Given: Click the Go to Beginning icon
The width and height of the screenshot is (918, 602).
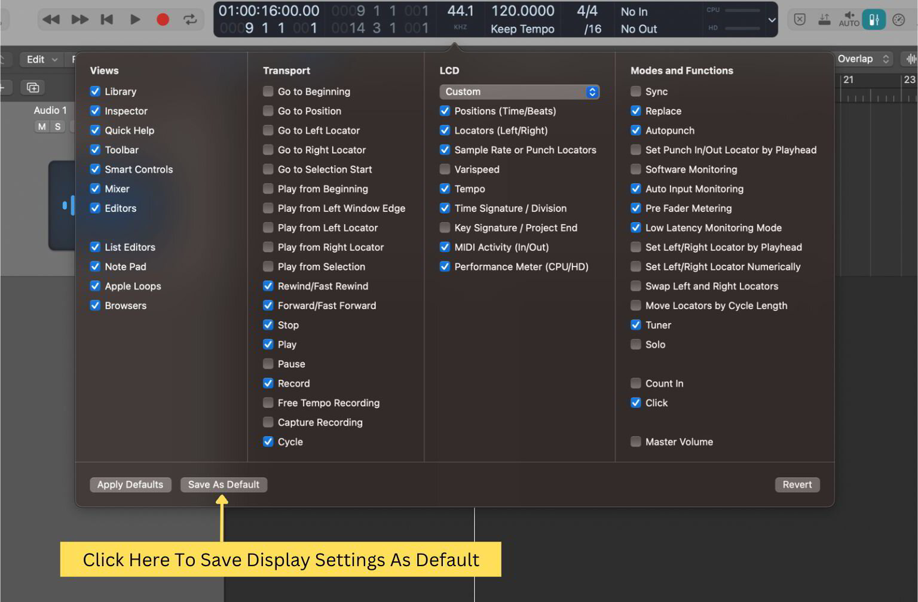Looking at the screenshot, I should [x=107, y=19].
